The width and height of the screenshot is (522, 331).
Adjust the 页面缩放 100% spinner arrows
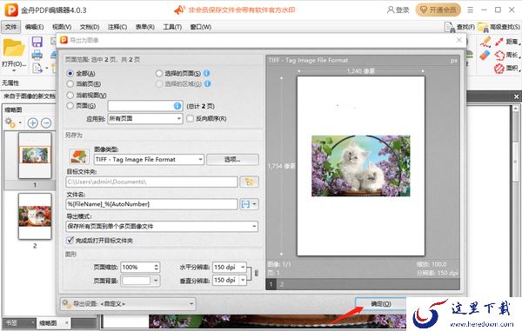[x=156, y=267]
